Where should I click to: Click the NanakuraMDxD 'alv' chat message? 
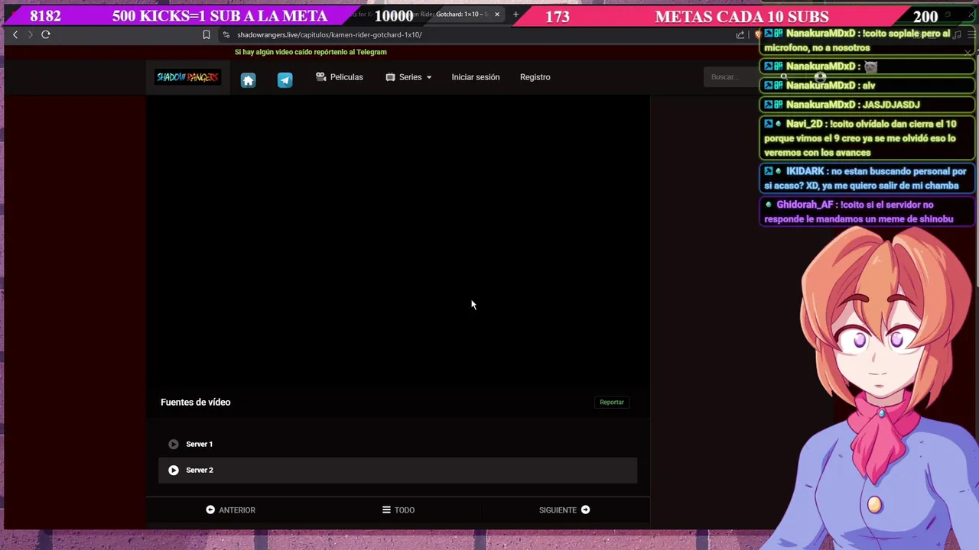867,86
